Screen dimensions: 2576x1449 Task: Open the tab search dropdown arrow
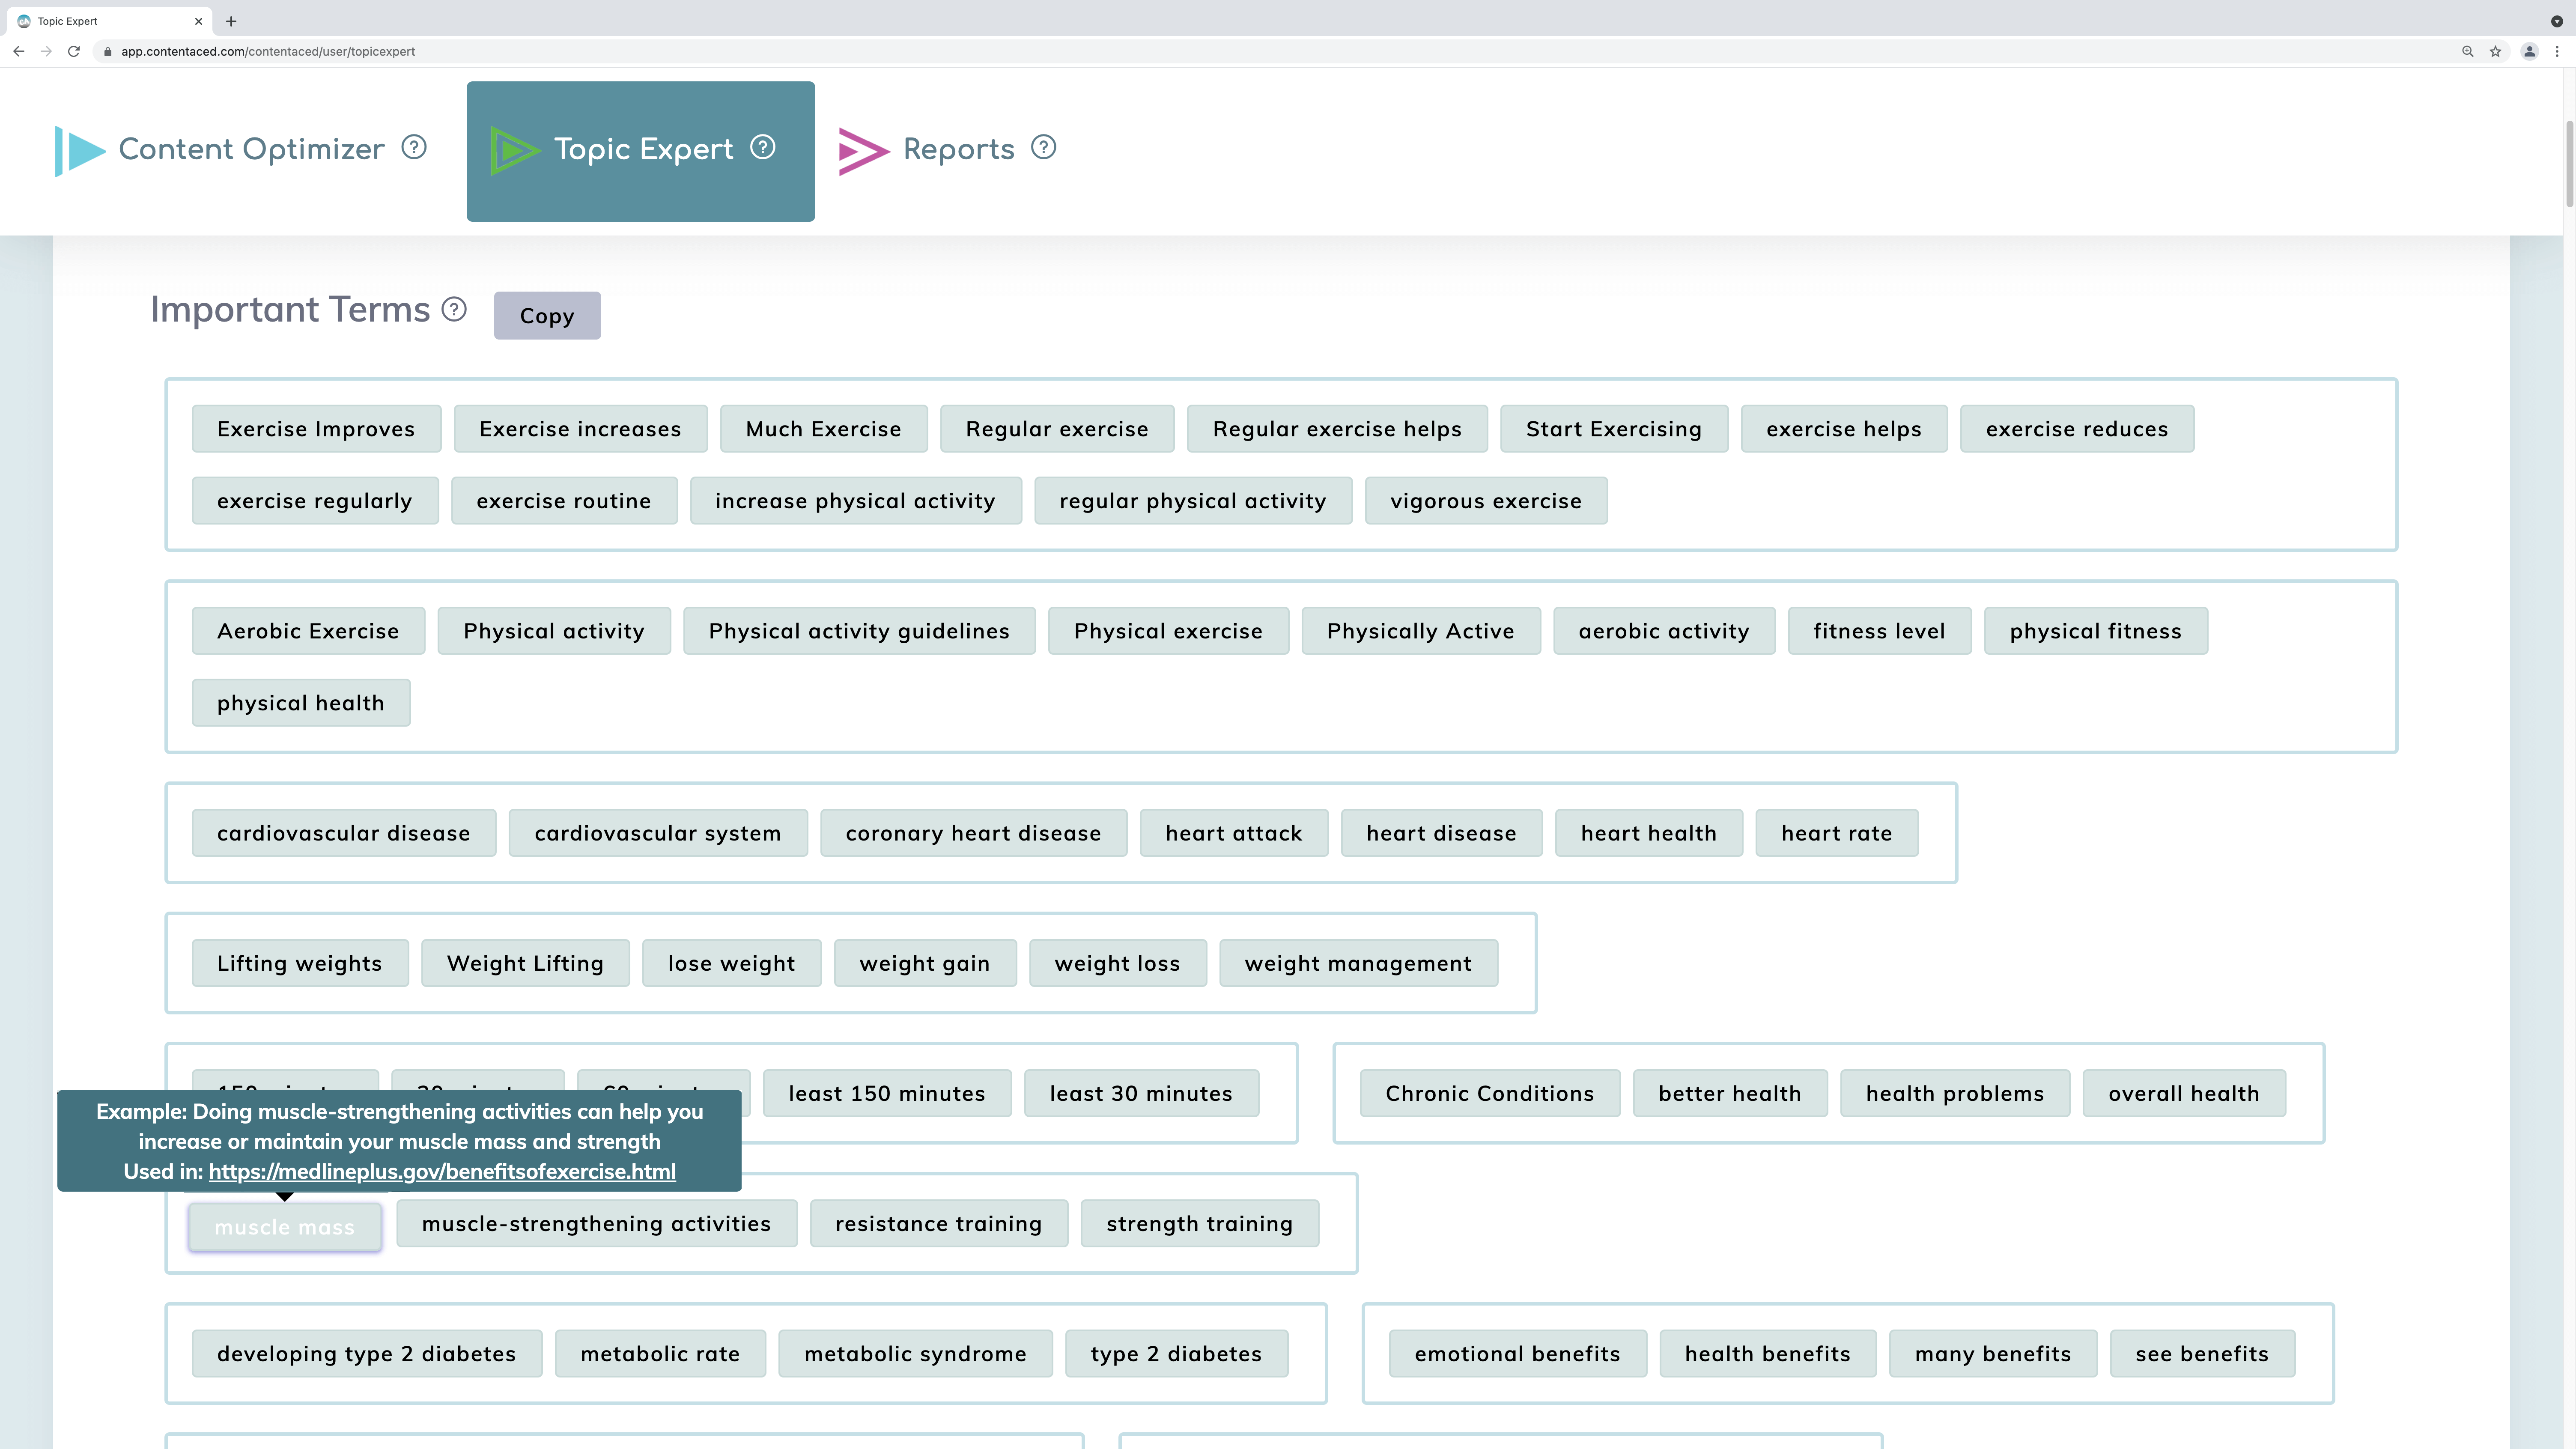click(2557, 21)
